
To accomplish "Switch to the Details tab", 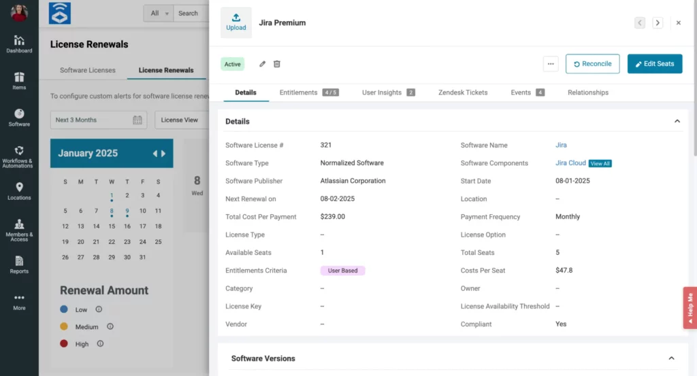I will (246, 92).
